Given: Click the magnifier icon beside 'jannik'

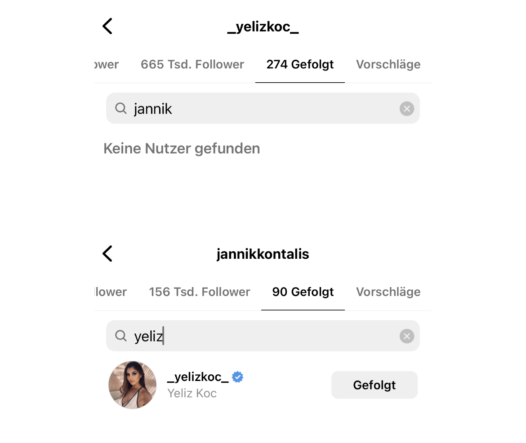Looking at the screenshot, I should pos(120,108).
